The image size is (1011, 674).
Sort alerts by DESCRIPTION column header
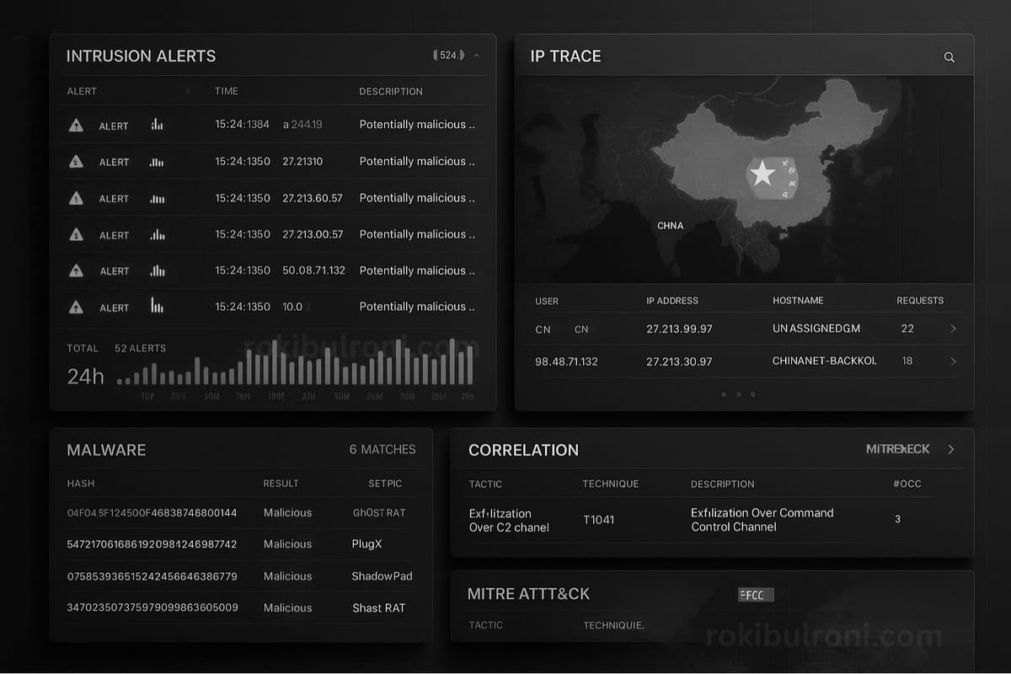pyautogui.click(x=391, y=91)
